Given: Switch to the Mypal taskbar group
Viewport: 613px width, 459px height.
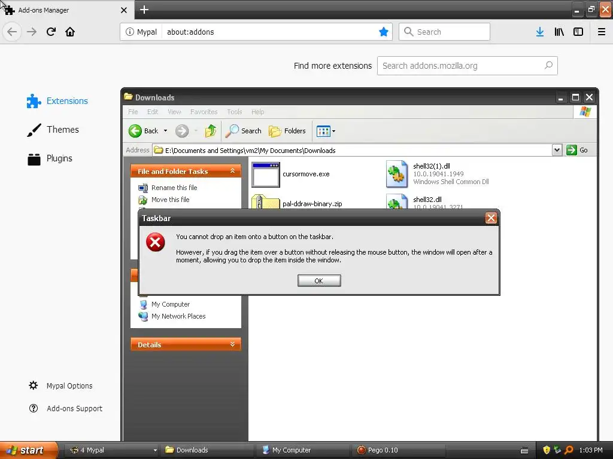Looking at the screenshot, I should (x=111, y=450).
